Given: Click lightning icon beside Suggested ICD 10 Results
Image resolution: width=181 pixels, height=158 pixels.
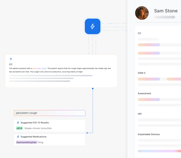Looking at the screenshot, I should tap(18, 123).
